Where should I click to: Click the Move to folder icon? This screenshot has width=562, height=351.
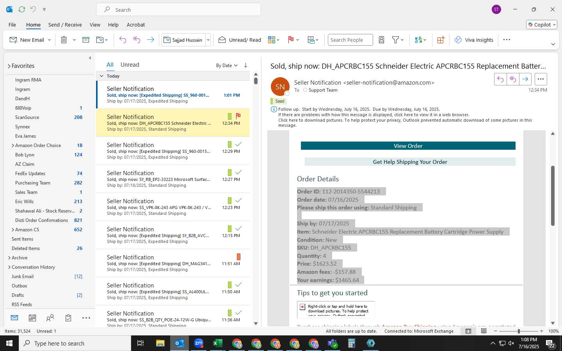coord(100,40)
